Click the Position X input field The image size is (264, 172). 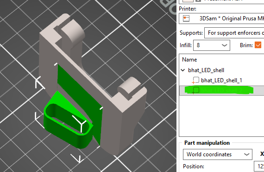(259, 166)
